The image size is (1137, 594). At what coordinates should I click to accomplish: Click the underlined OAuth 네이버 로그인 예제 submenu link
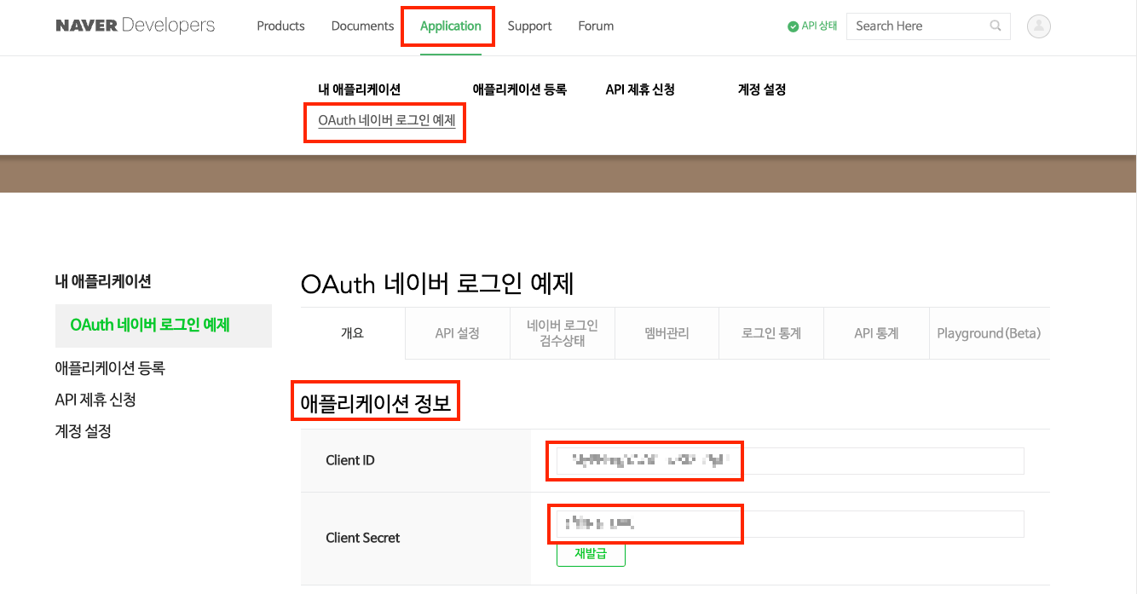(x=386, y=120)
